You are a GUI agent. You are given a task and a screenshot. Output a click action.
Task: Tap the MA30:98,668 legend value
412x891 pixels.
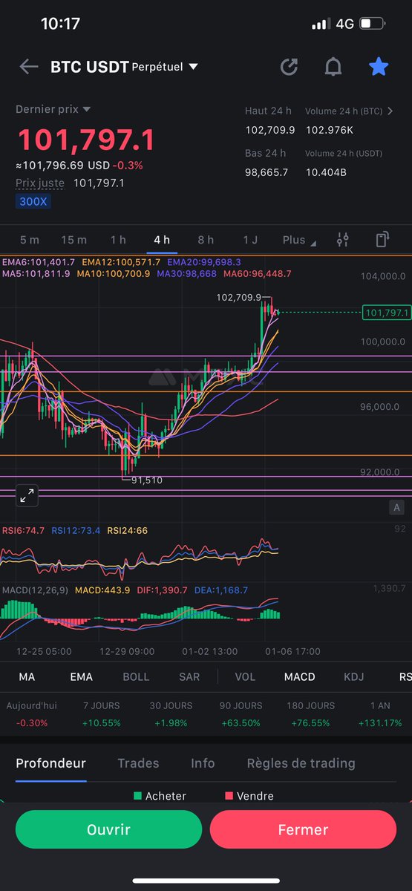pyautogui.click(x=186, y=274)
